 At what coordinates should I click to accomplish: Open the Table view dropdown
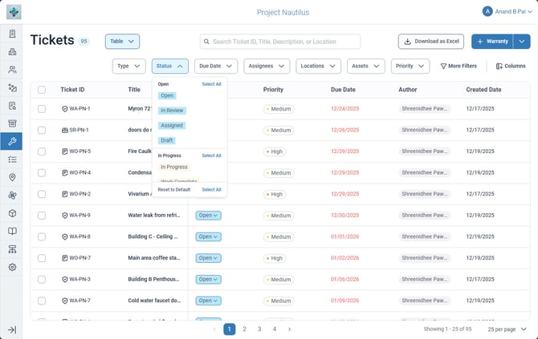click(122, 41)
